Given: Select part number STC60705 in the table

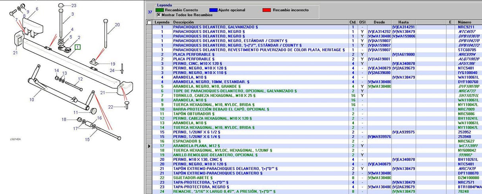Looking at the screenshot, I should [x=467, y=50].
